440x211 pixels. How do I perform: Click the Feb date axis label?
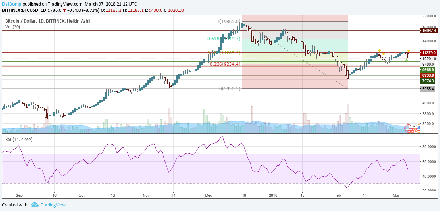pyautogui.click(x=338, y=196)
